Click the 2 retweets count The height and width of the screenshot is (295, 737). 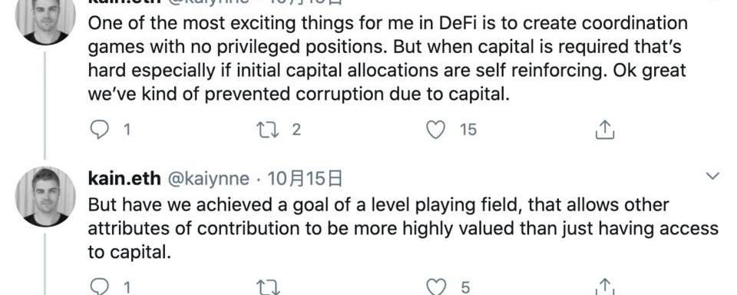[x=296, y=129]
